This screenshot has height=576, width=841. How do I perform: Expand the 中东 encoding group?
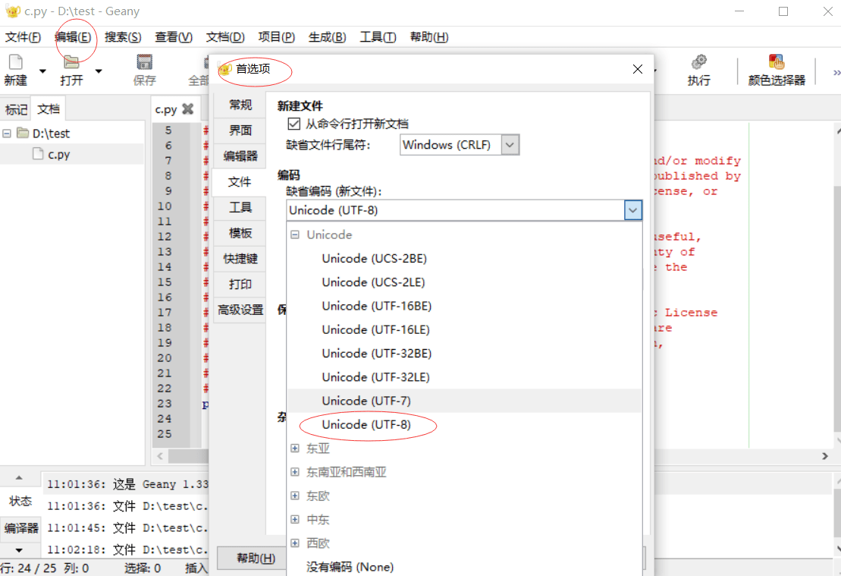coord(293,519)
